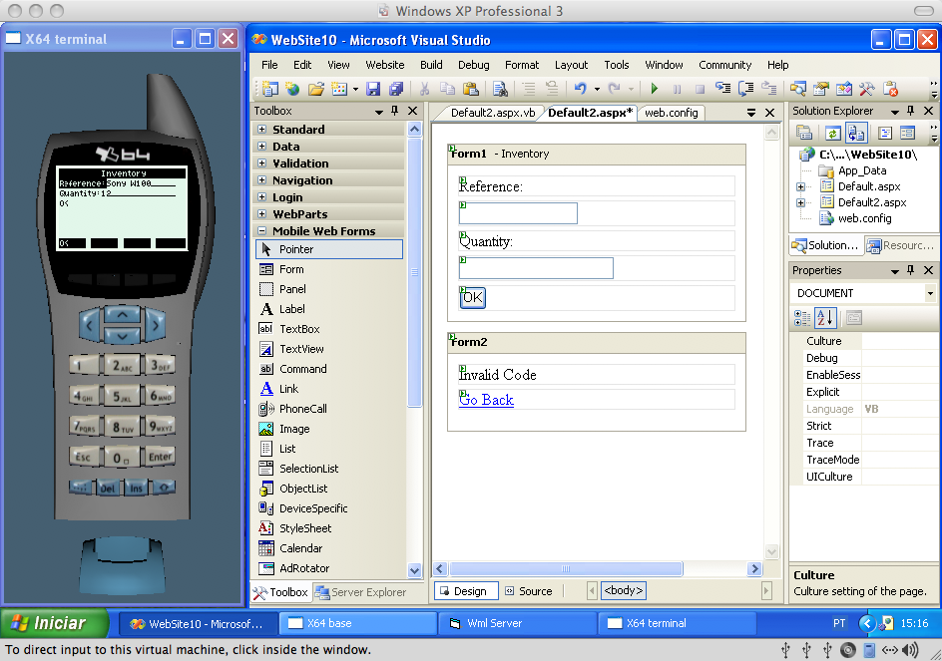Open the Website menu

click(385, 65)
